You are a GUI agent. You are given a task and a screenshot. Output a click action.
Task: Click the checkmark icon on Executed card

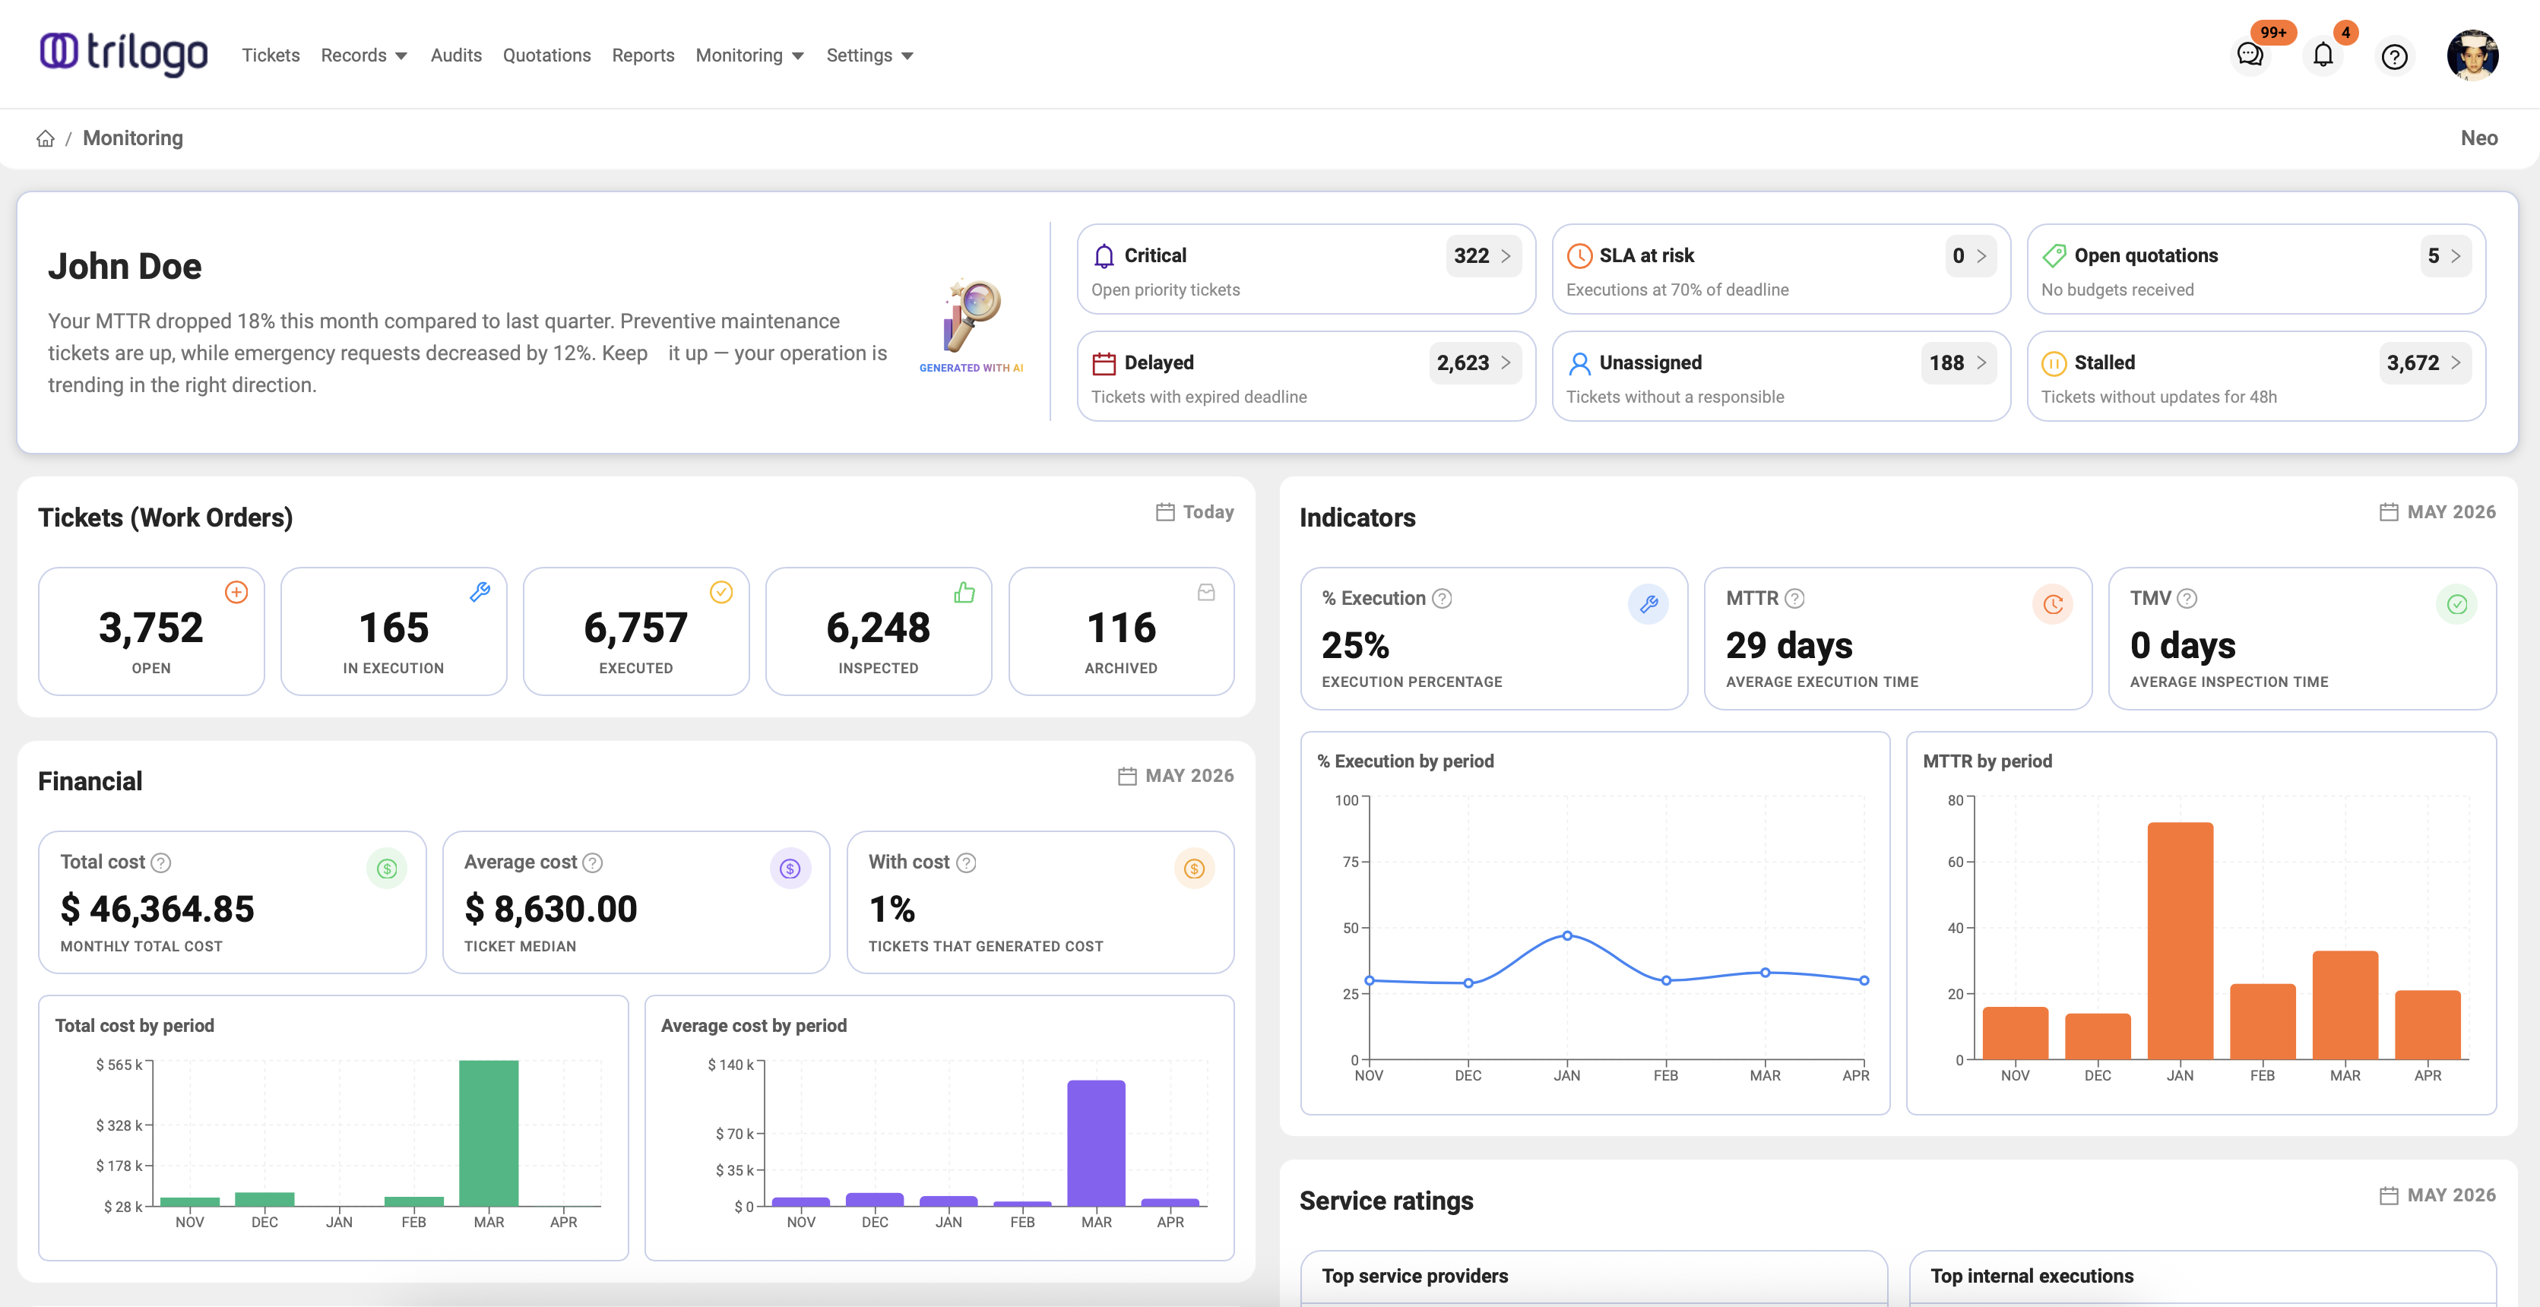point(722,591)
